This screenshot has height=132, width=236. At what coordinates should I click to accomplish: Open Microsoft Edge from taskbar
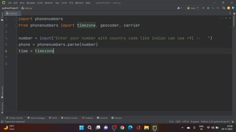click(130, 128)
